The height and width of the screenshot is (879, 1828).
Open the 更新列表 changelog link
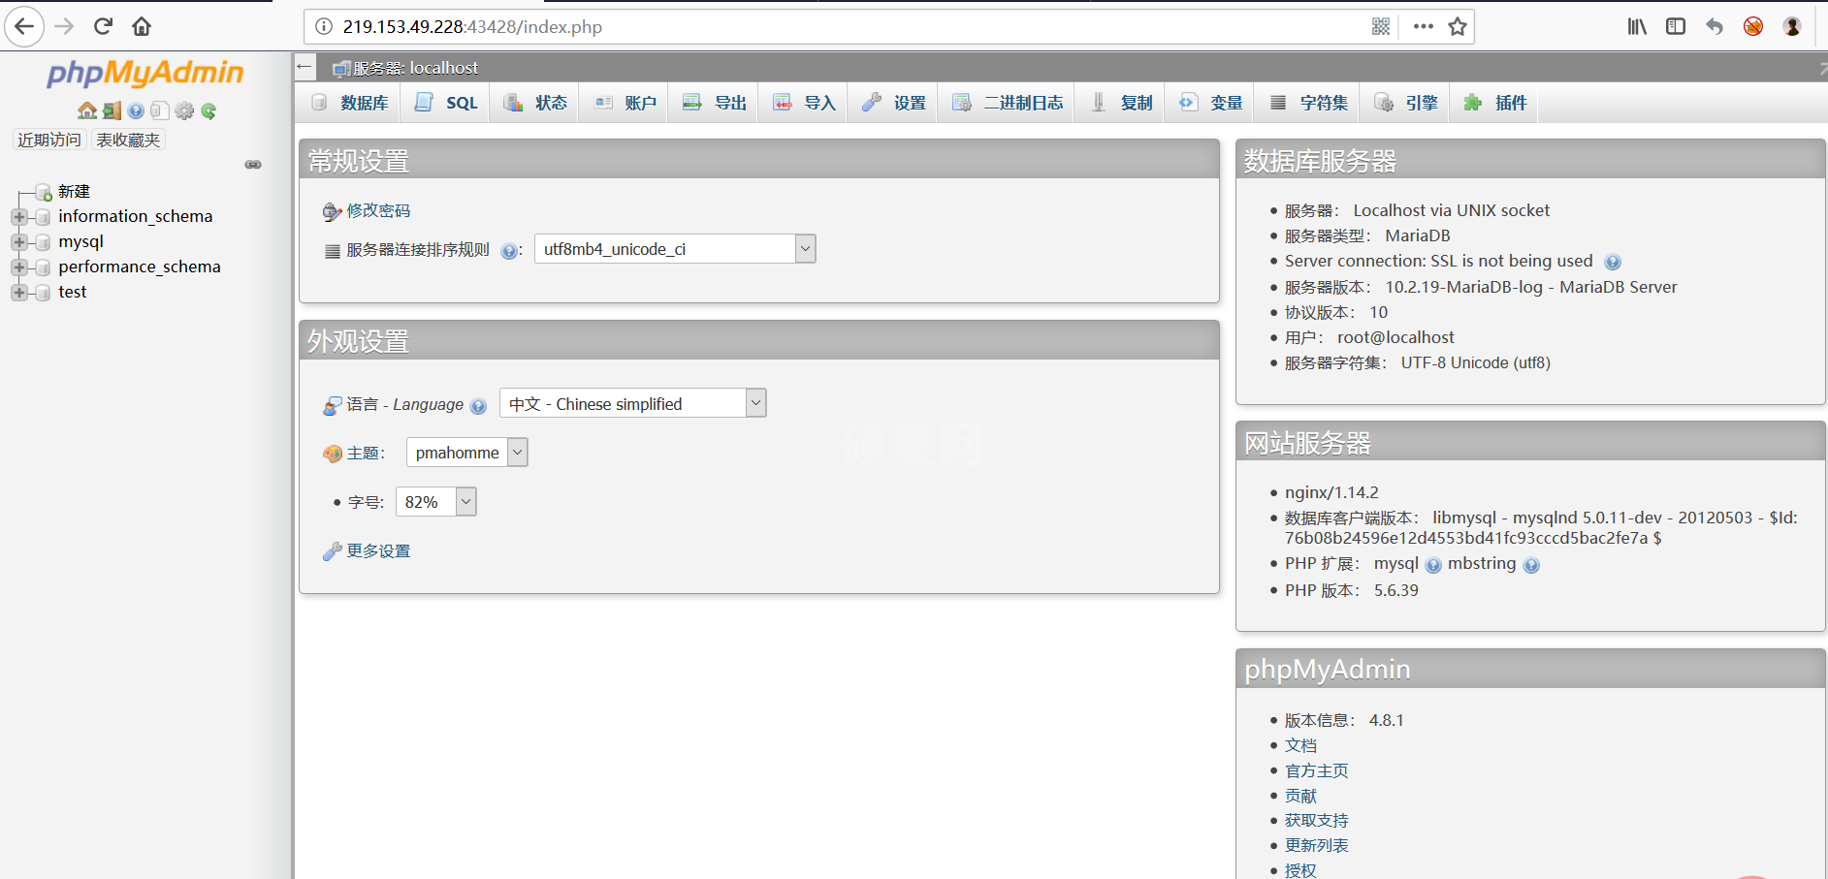1316,846
